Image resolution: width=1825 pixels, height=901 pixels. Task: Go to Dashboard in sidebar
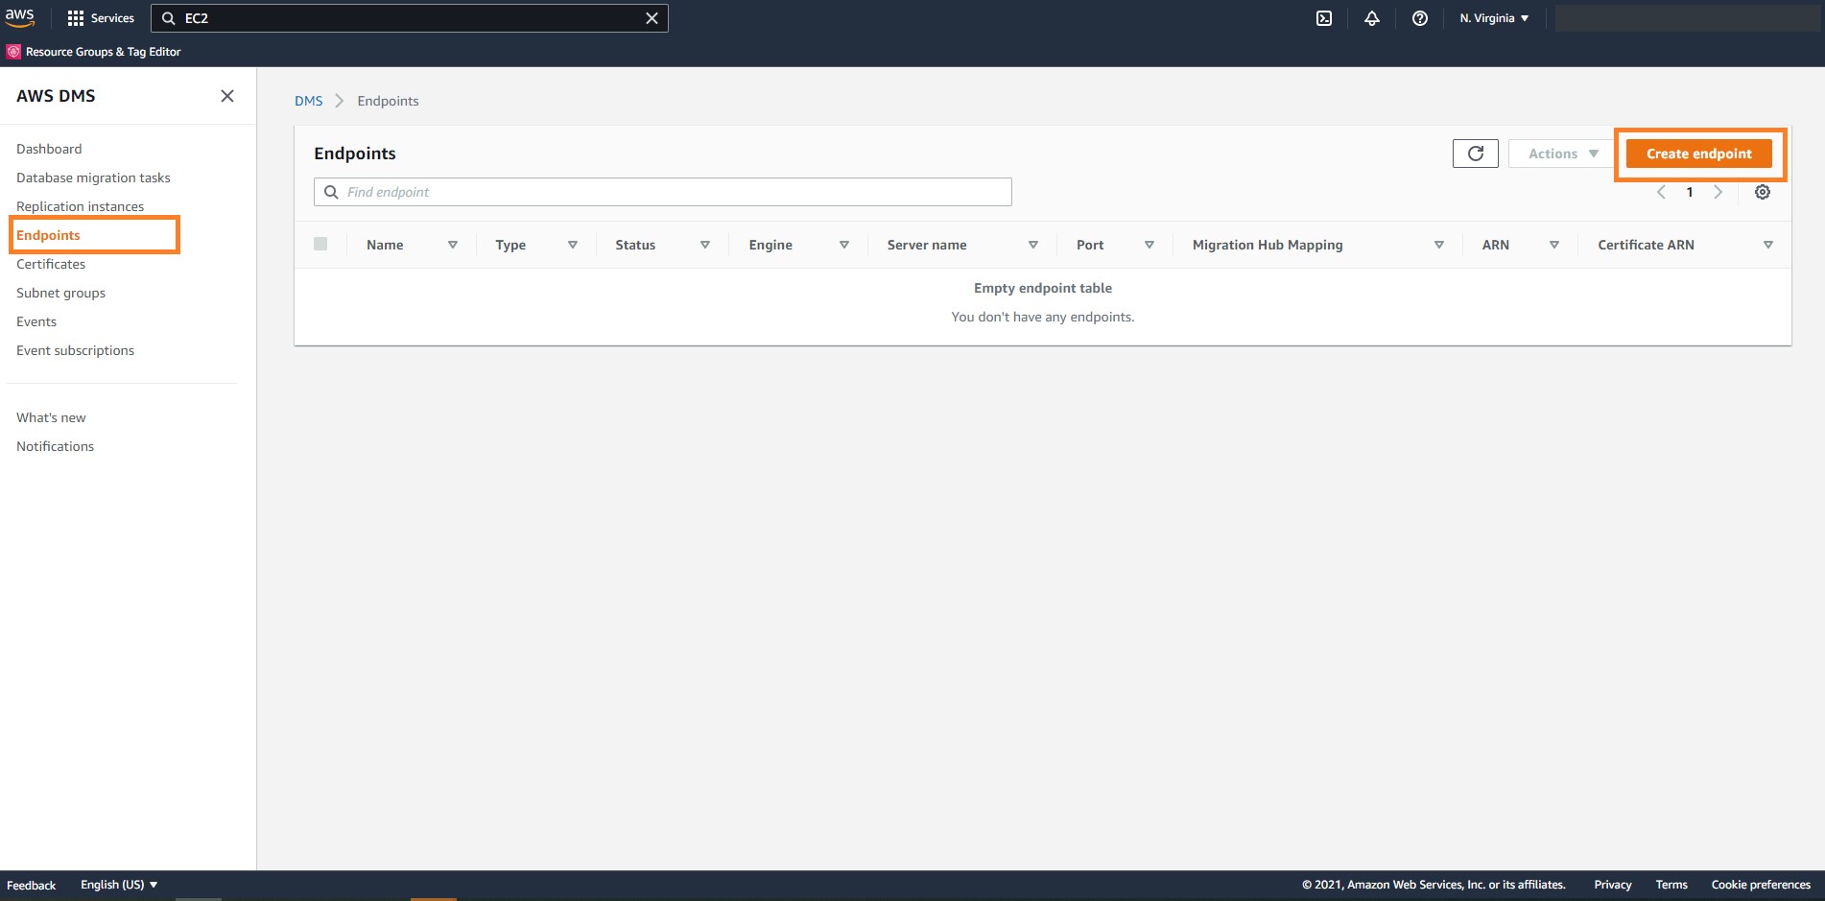49,149
